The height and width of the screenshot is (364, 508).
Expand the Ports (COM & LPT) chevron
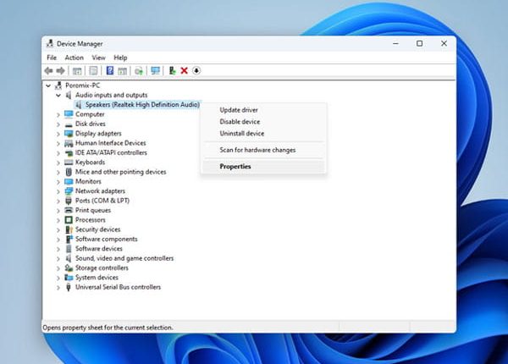pyautogui.click(x=58, y=201)
